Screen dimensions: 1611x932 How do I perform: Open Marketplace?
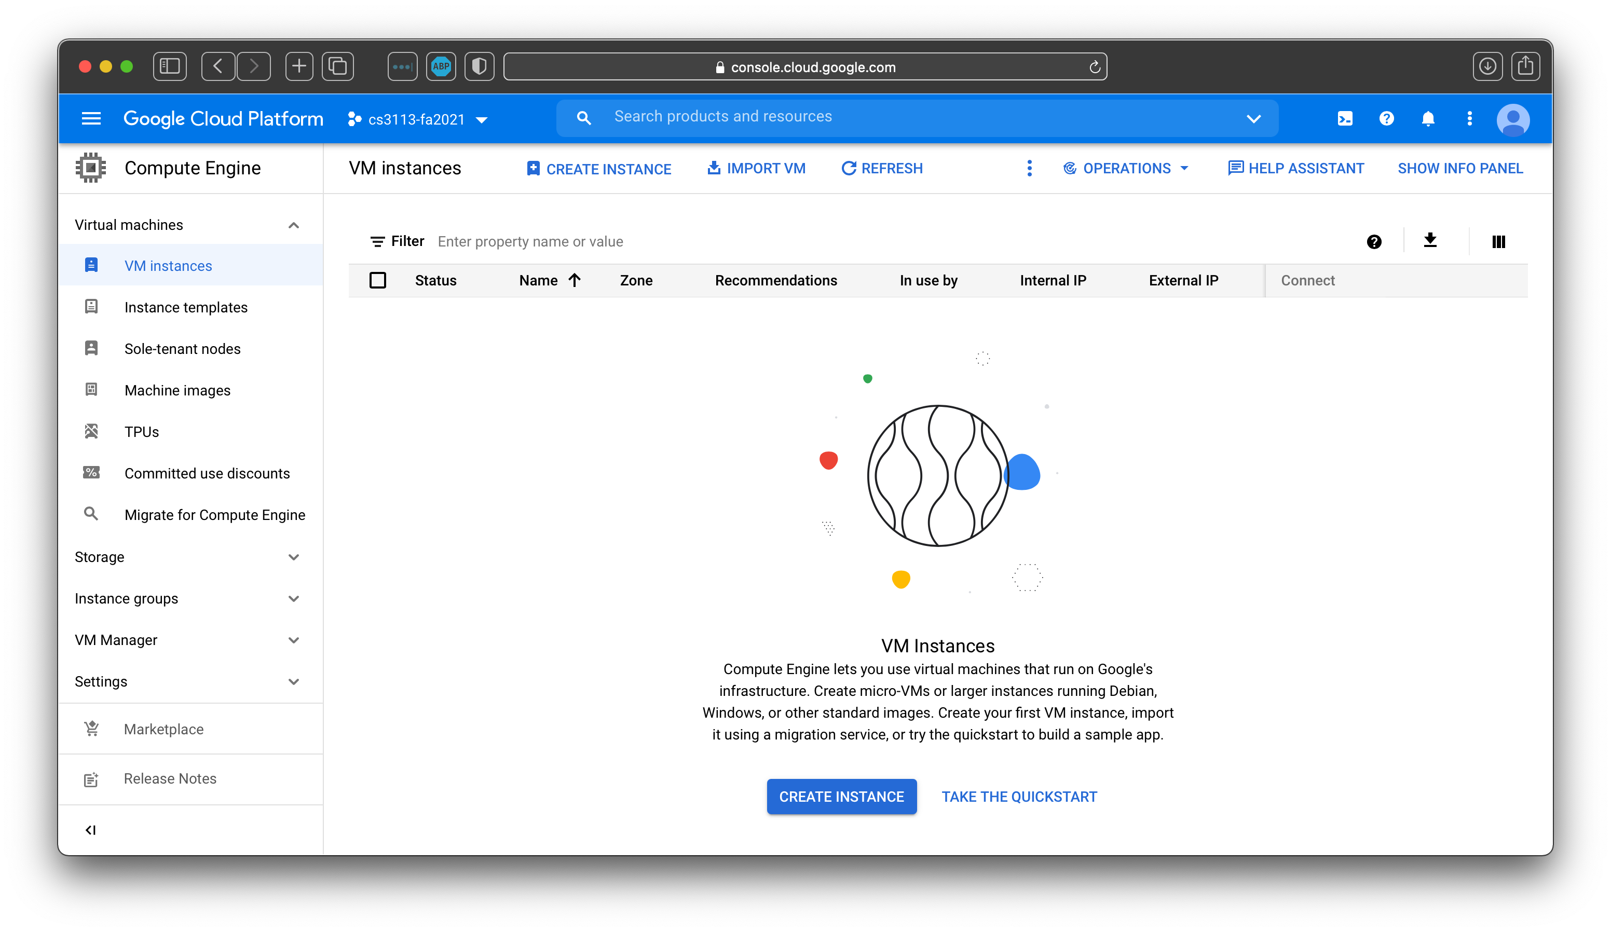[190, 729]
